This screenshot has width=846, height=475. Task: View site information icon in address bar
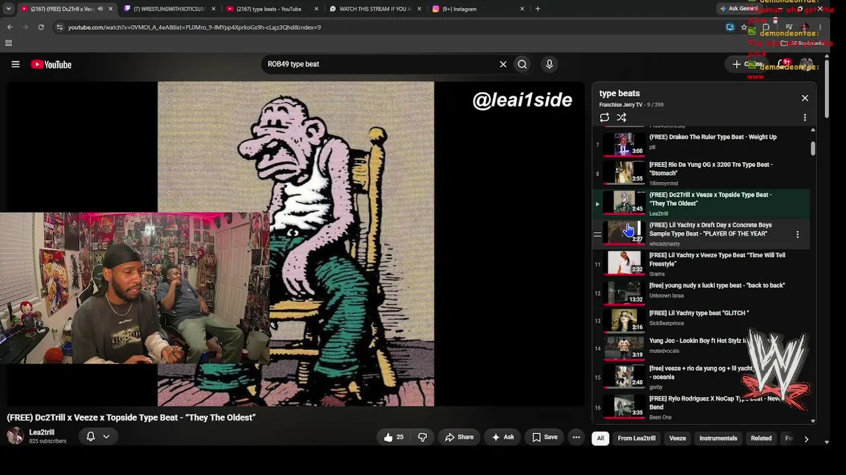point(59,27)
